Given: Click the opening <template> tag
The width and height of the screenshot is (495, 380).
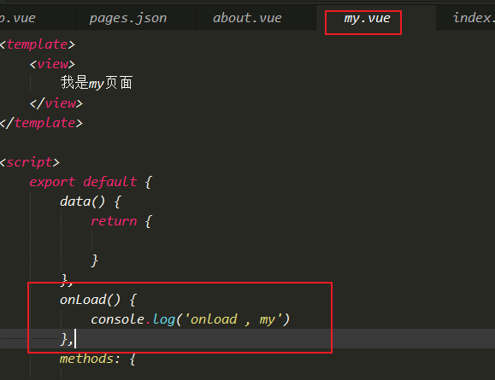Looking at the screenshot, I should coord(38,44).
